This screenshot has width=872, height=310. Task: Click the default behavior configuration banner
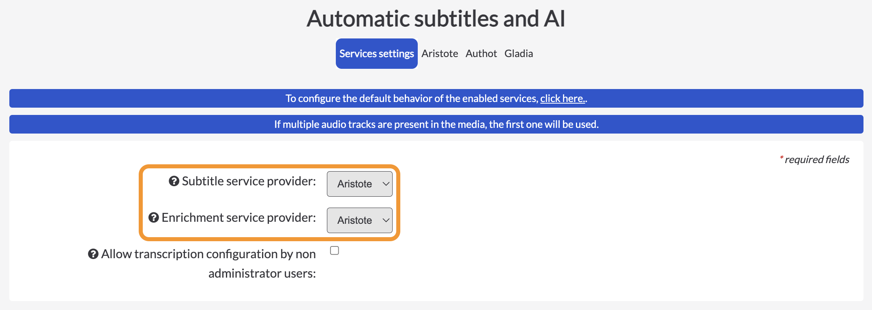436,98
